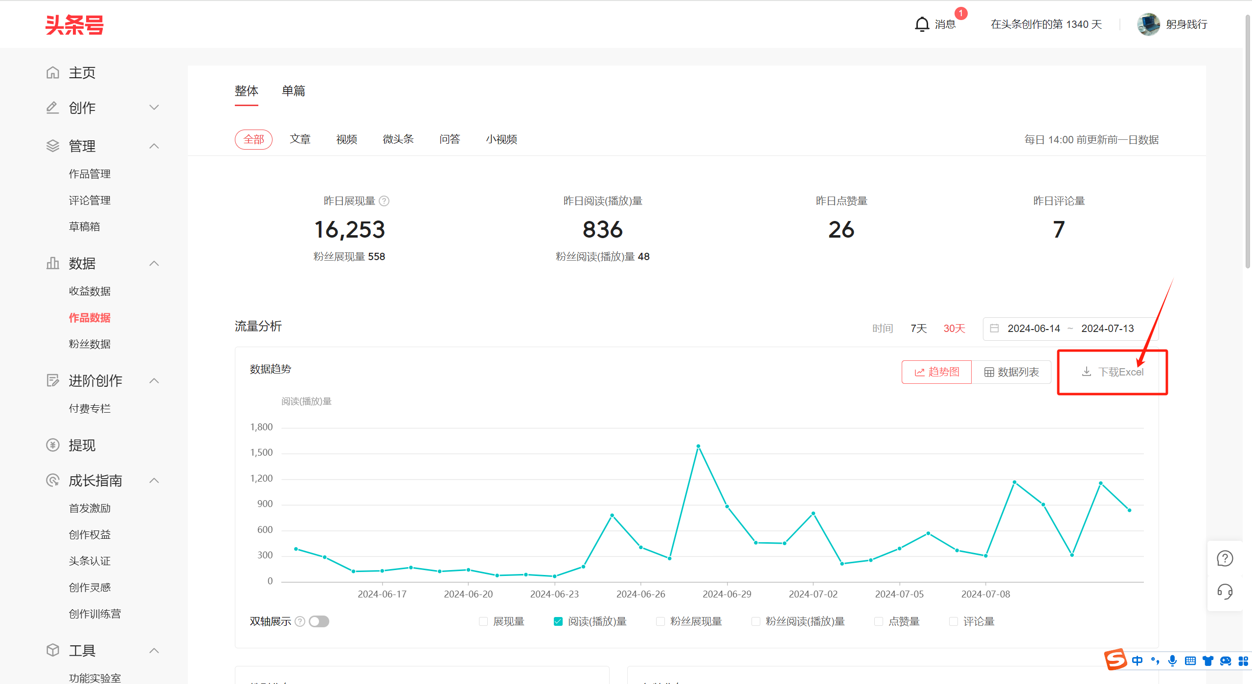Switch to the 单篇 tab

(x=293, y=91)
